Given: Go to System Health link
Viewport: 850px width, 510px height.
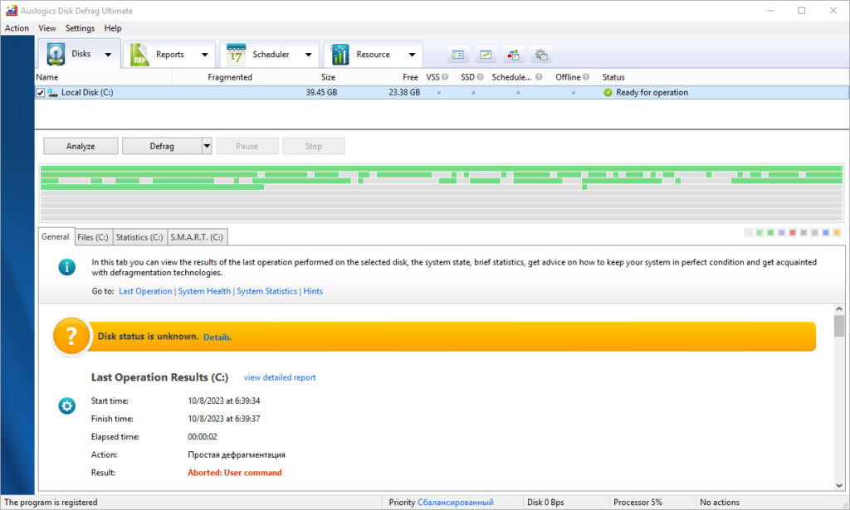Looking at the screenshot, I should click(x=204, y=291).
